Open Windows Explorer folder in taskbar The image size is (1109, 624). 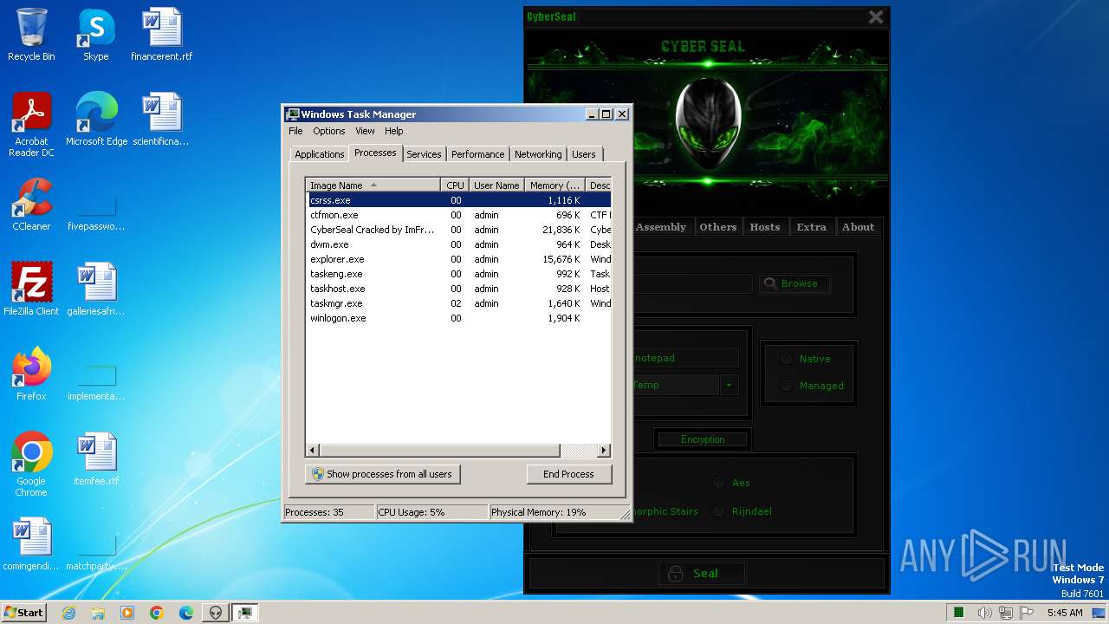pyautogui.click(x=98, y=613)
